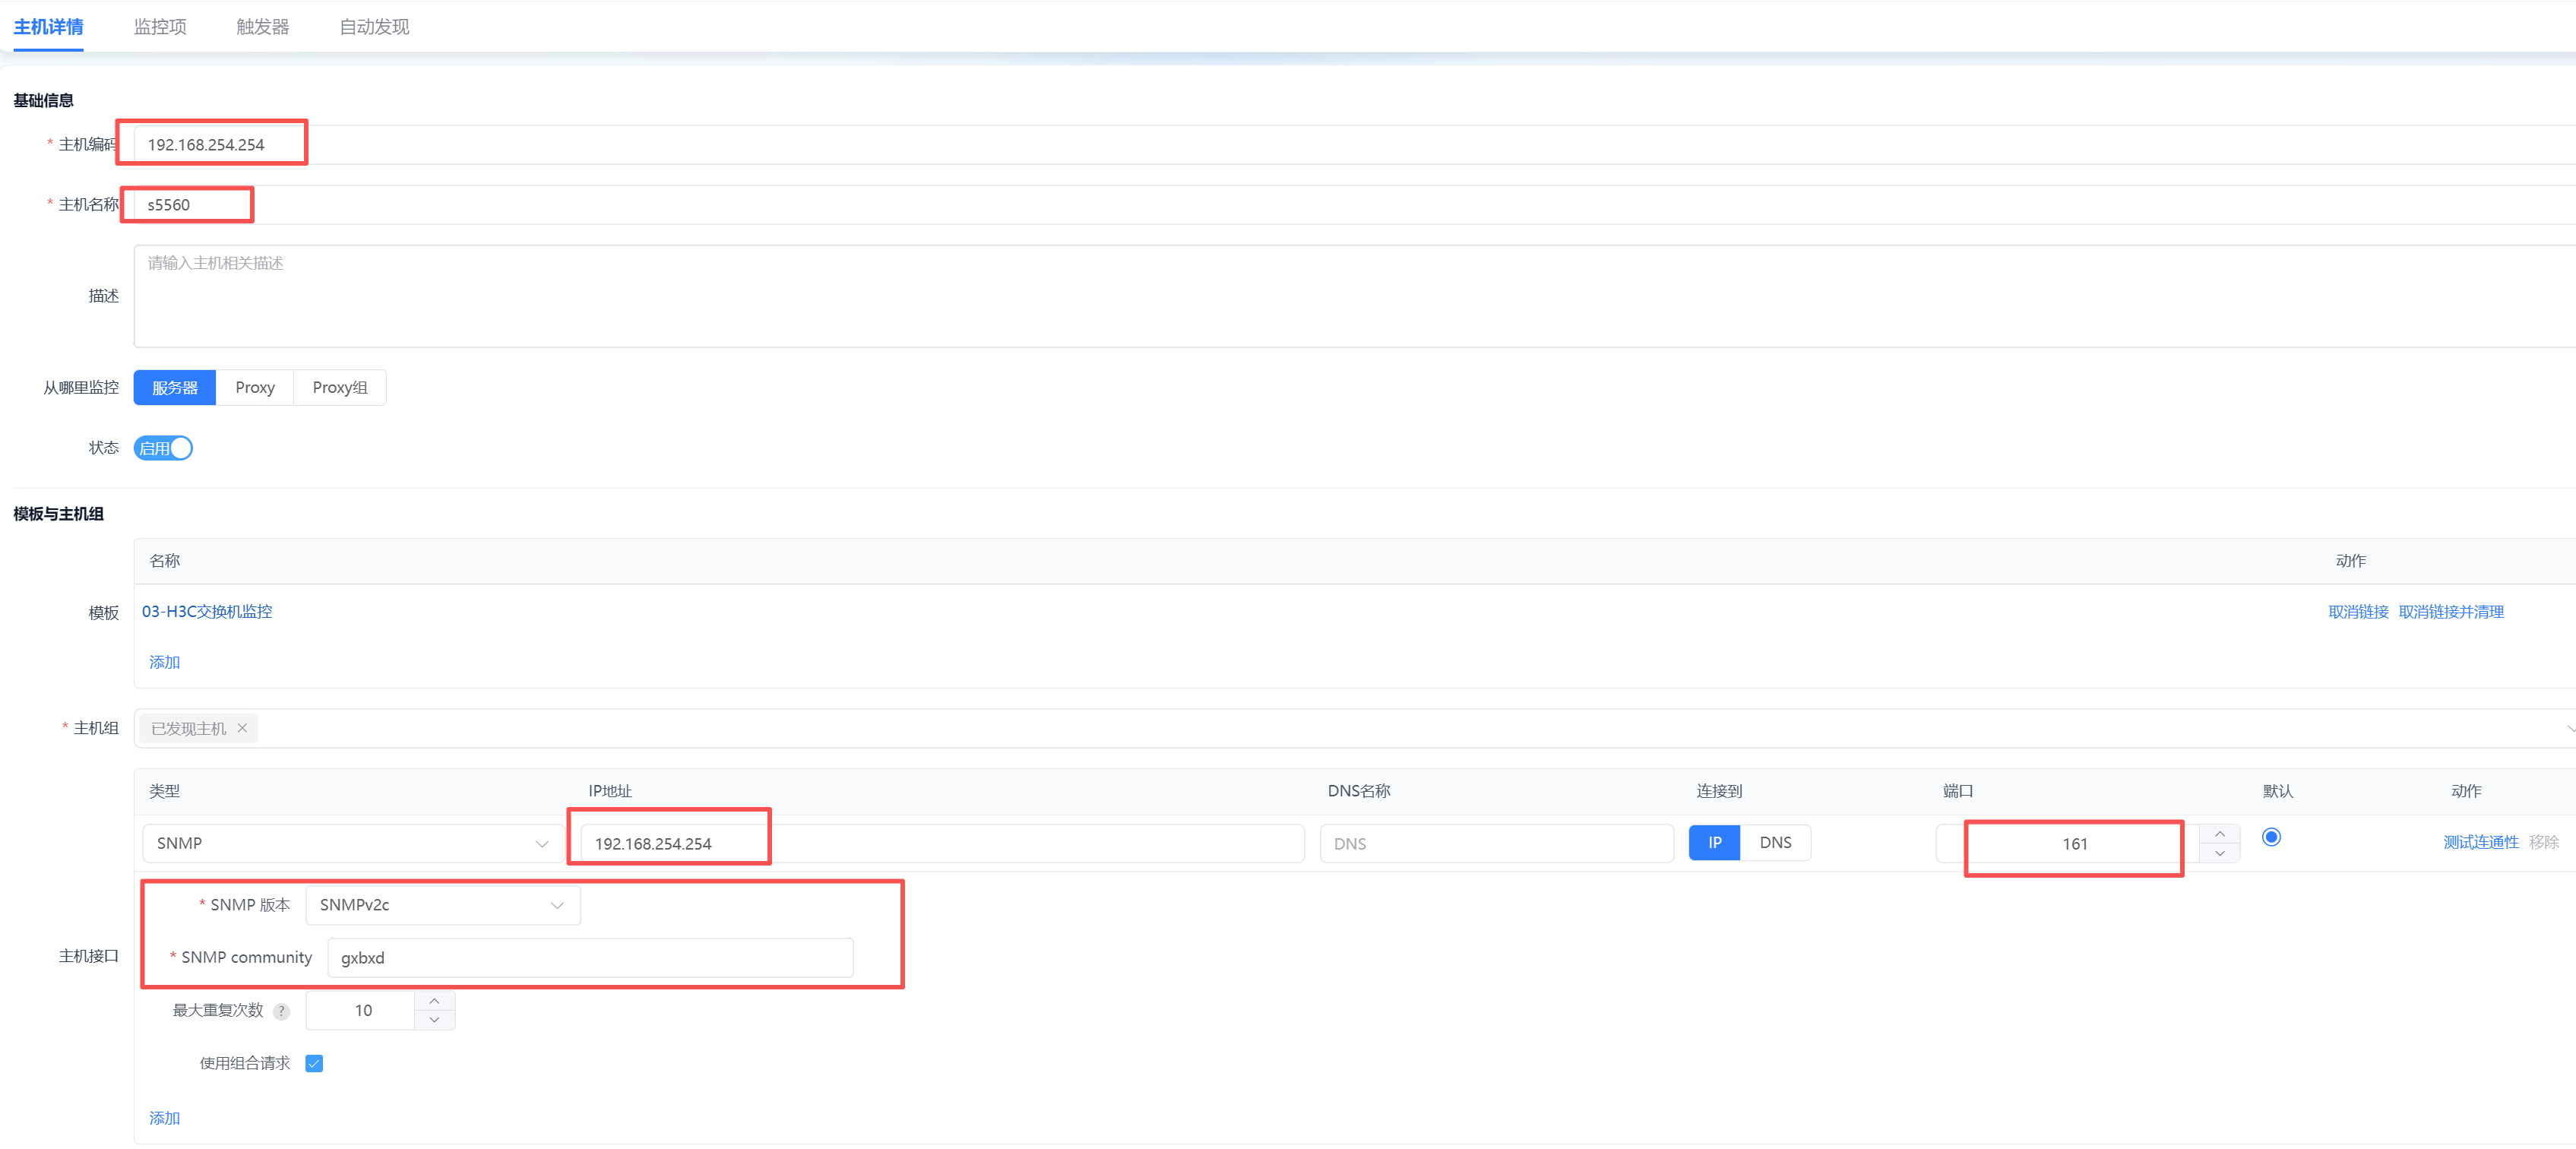The image size is (2576, 1149).
Task: Select DNS in the 连接到 option
Action: [x=1775, y=843]
